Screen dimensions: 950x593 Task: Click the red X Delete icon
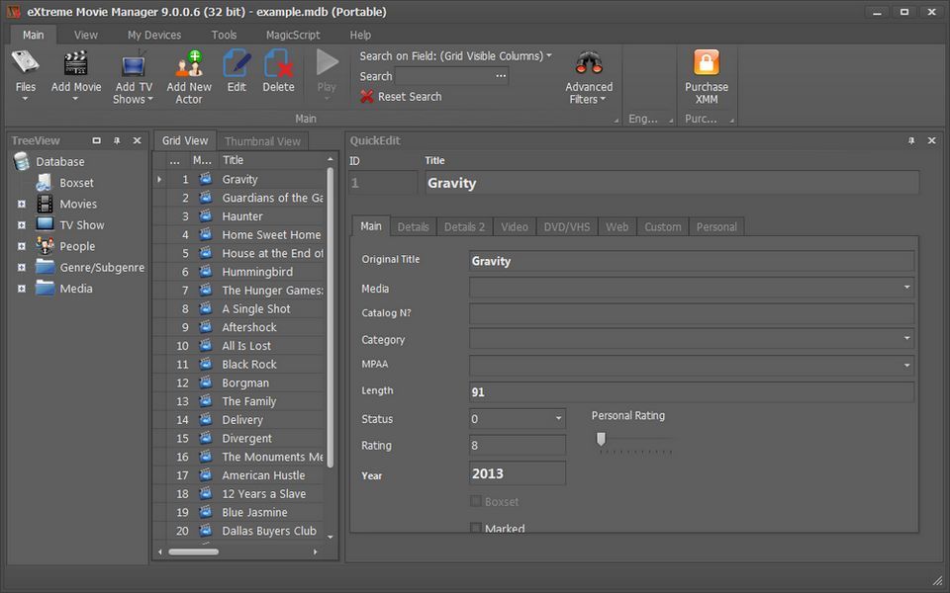tap(278, 64)
